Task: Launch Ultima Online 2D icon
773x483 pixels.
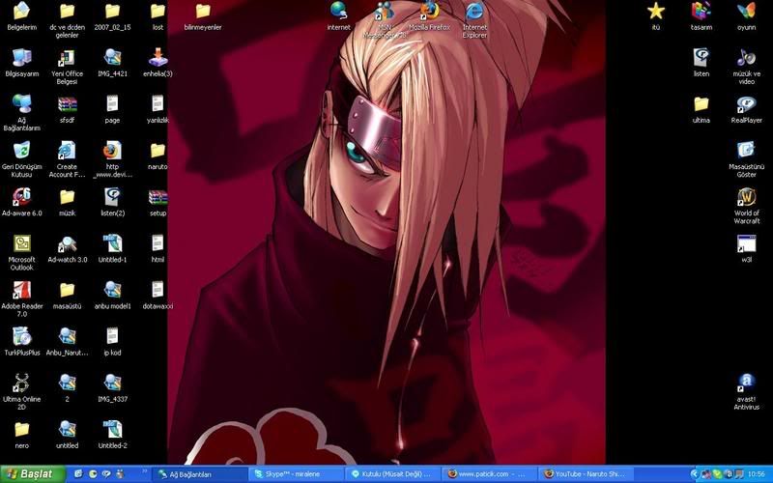Action: 21,383
